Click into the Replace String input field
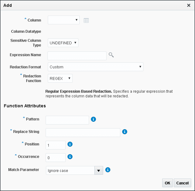195x191 pixels. point(83,132)
